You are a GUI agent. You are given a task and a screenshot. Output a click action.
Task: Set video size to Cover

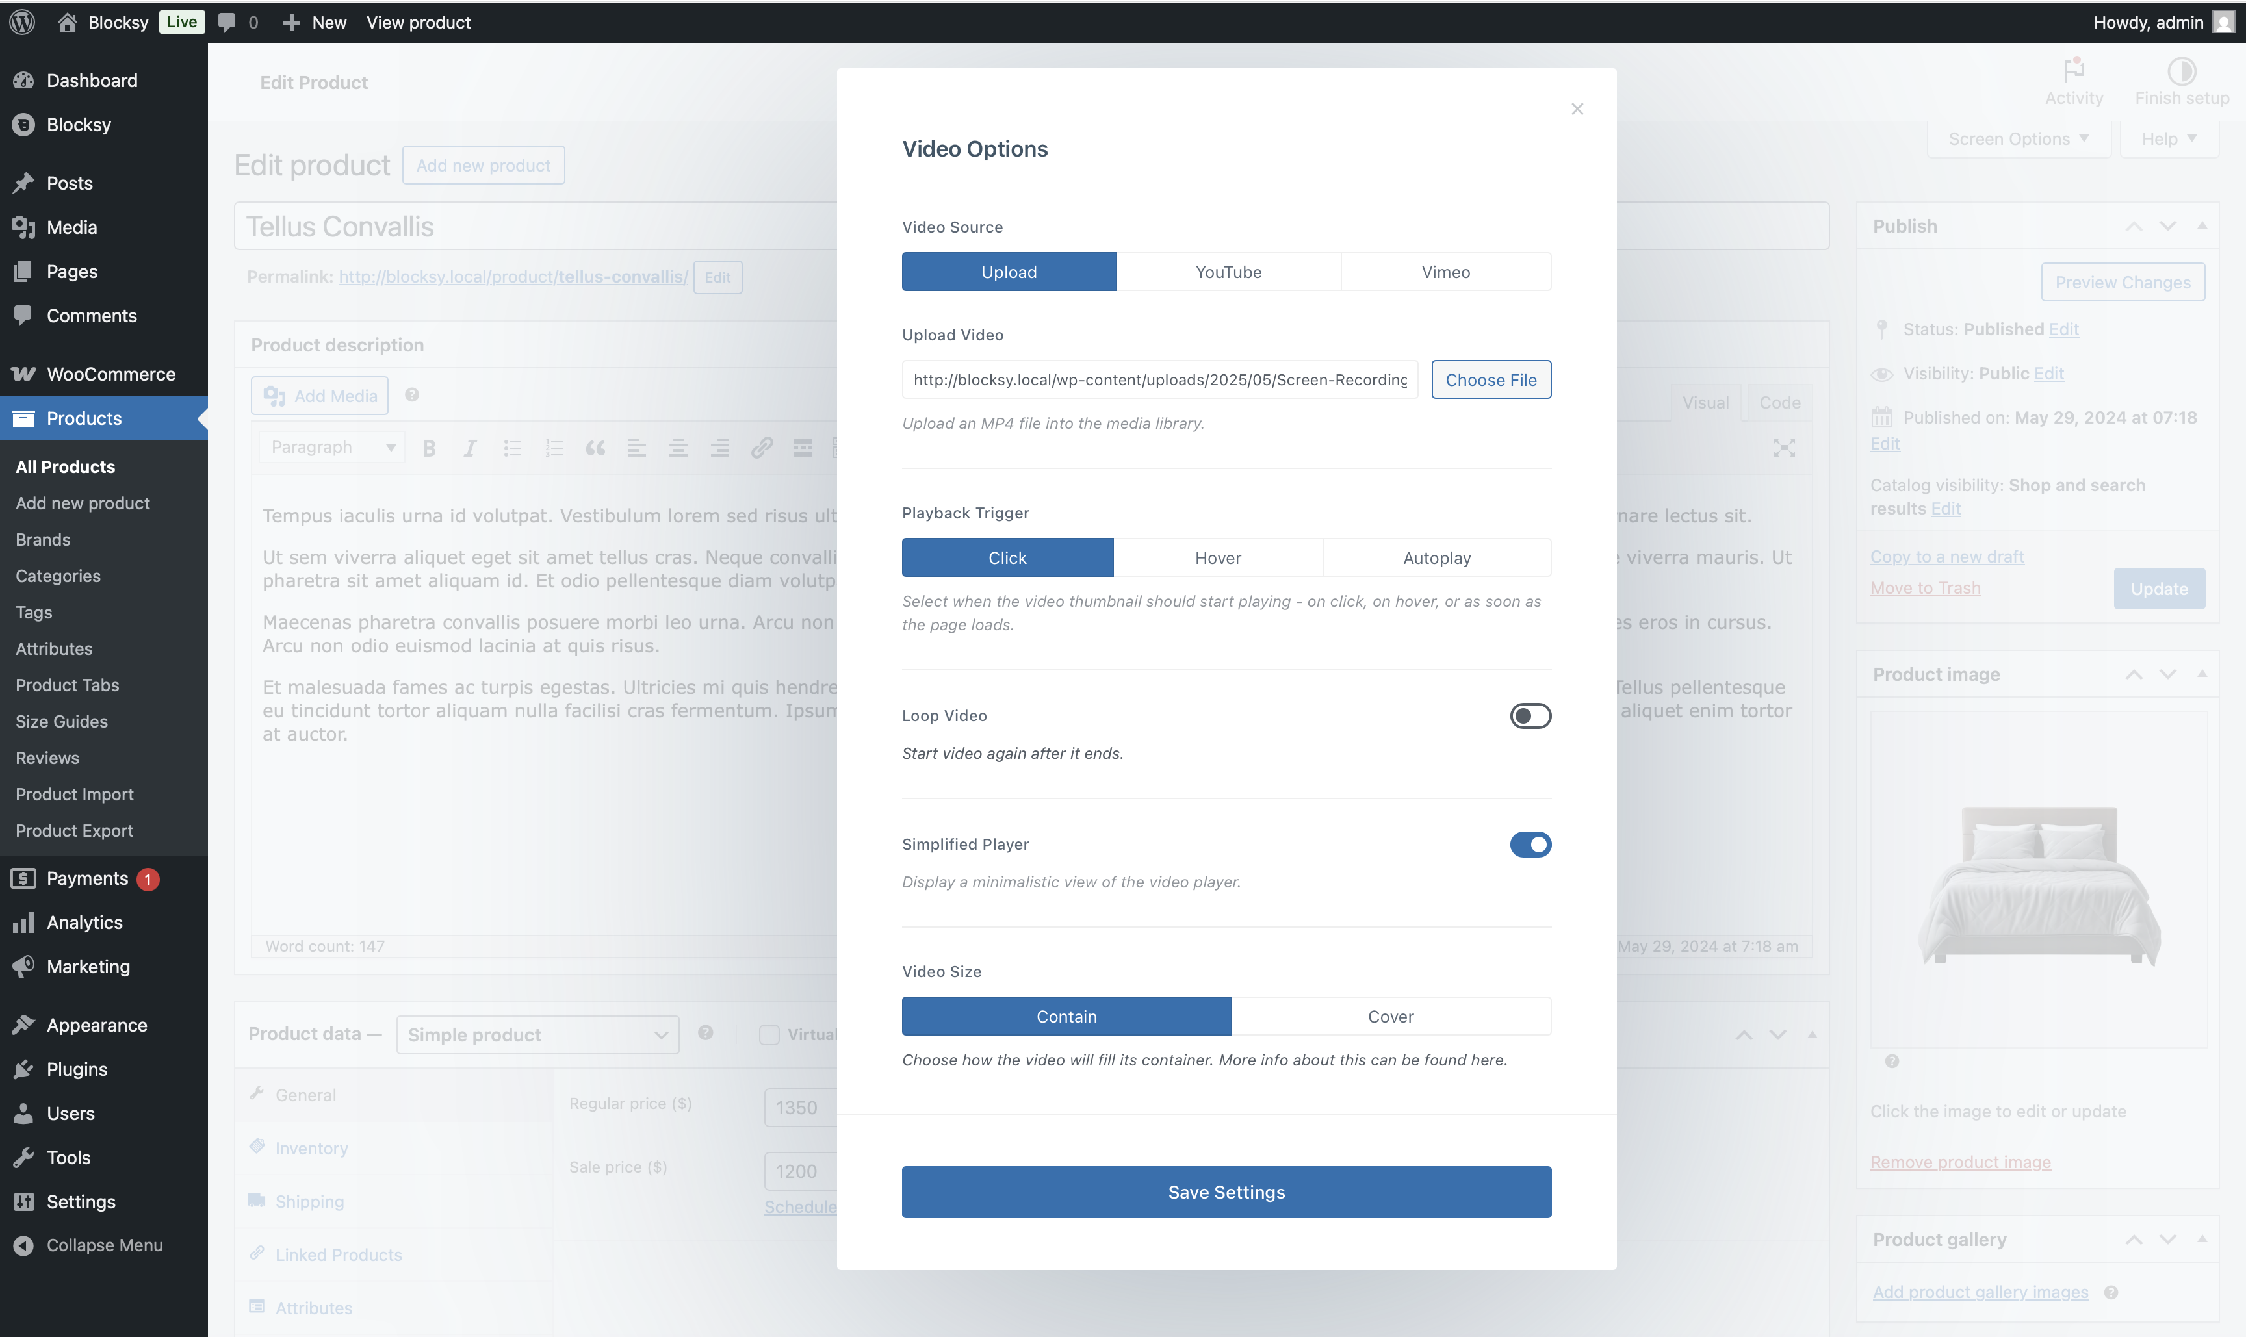1391,1016
